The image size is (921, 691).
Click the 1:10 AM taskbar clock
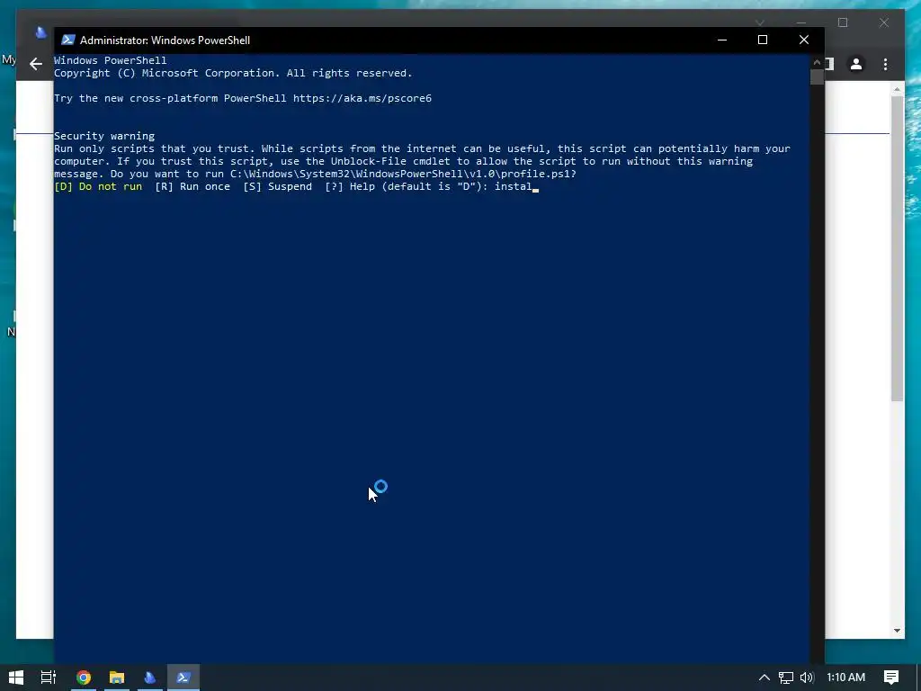(845, 678)
